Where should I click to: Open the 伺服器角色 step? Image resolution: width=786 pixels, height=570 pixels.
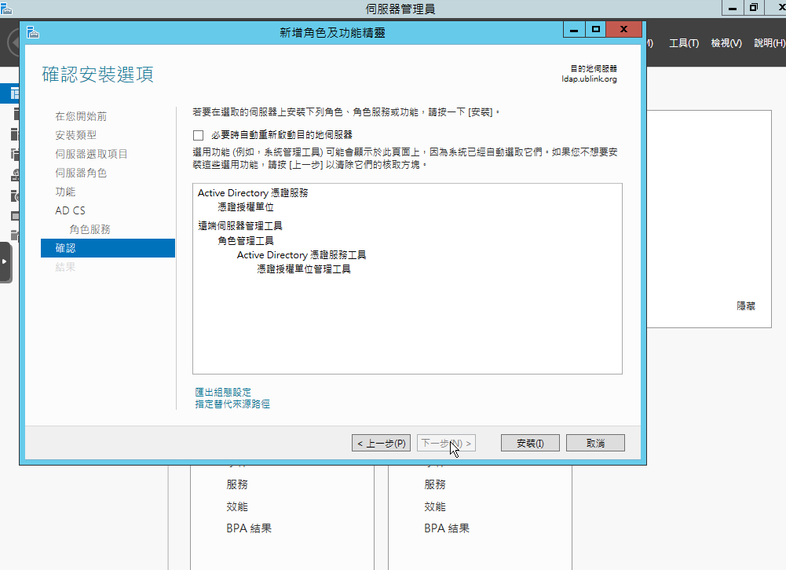[81, 173]
